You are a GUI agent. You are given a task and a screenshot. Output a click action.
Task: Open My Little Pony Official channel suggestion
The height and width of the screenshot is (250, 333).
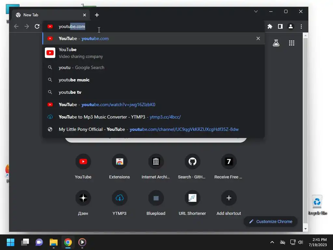tap(153, 129)
